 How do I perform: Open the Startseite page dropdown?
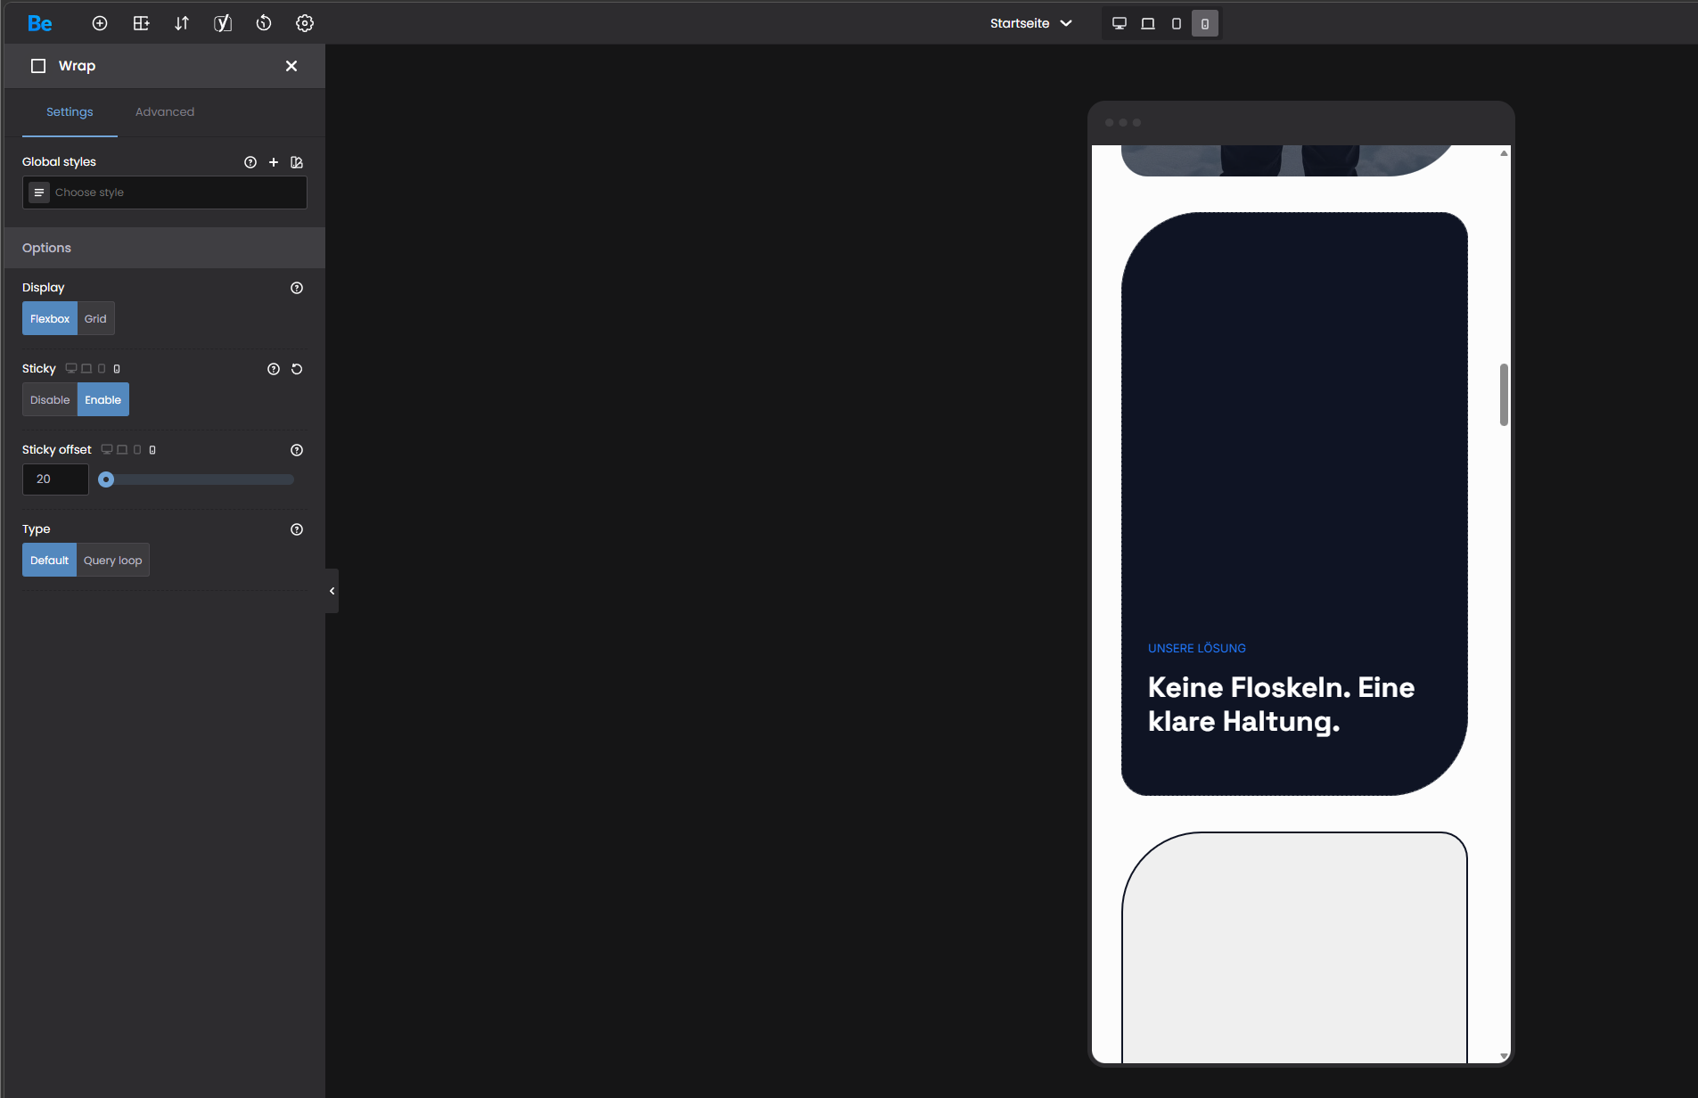click(1030, 23)
